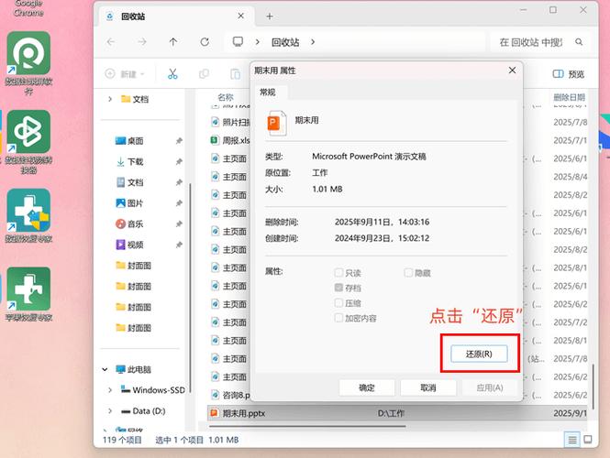This screenshot has height=458, width=610.
Task: Toggle the 预览 preview pane
Action: coord(569,74)
